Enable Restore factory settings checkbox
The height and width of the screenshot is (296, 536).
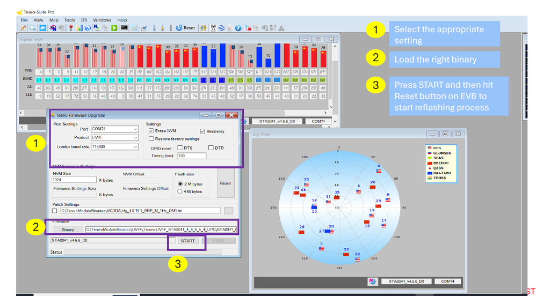pos(151,139)
